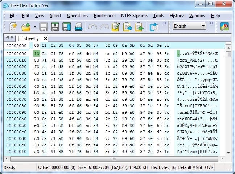Image resolution: width=235 pixels, height=174 pixels.
Task: Click the Undo arrow icon
Action: (92, 26)
